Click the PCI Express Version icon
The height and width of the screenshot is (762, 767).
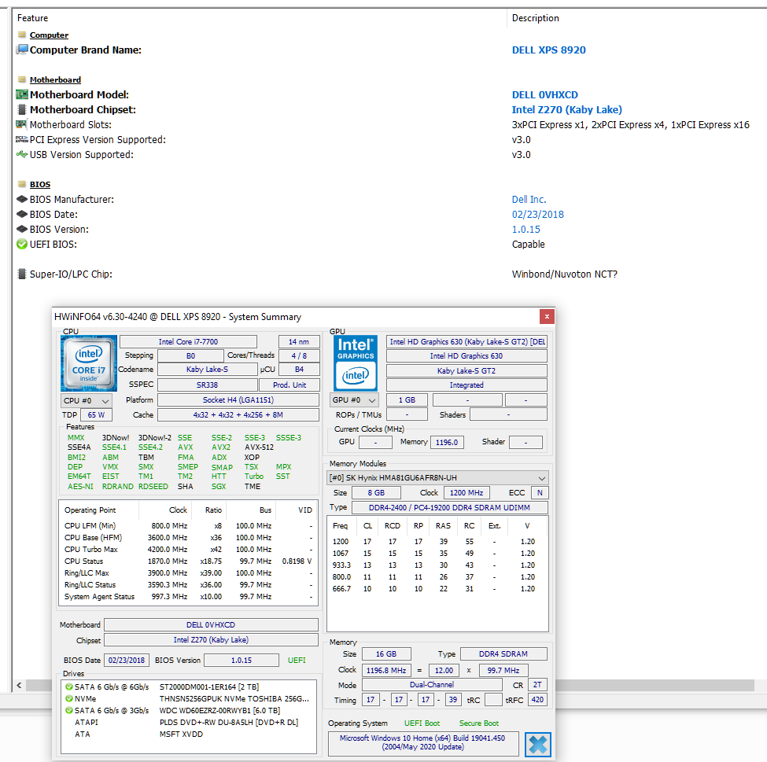point(21,139)
